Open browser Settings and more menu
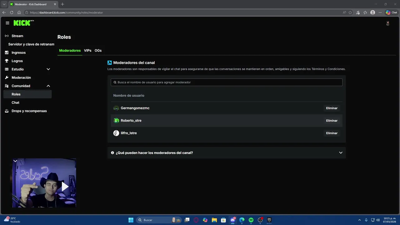 [x=380, y=12]
